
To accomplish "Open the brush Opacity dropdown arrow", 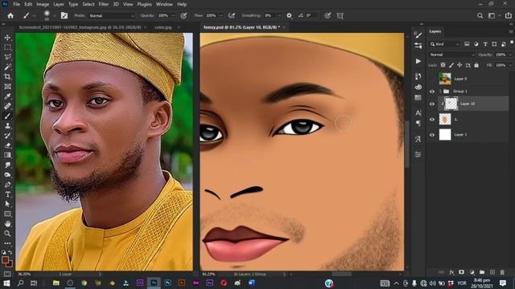I will pyautogui.click(x=173, y=15).
